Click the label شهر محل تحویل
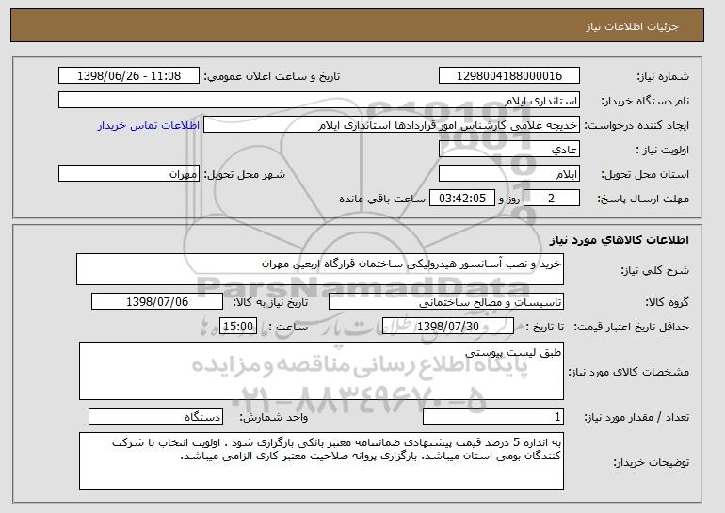The width and height of the screenshot is (725, 513). [x=245, y=175]
